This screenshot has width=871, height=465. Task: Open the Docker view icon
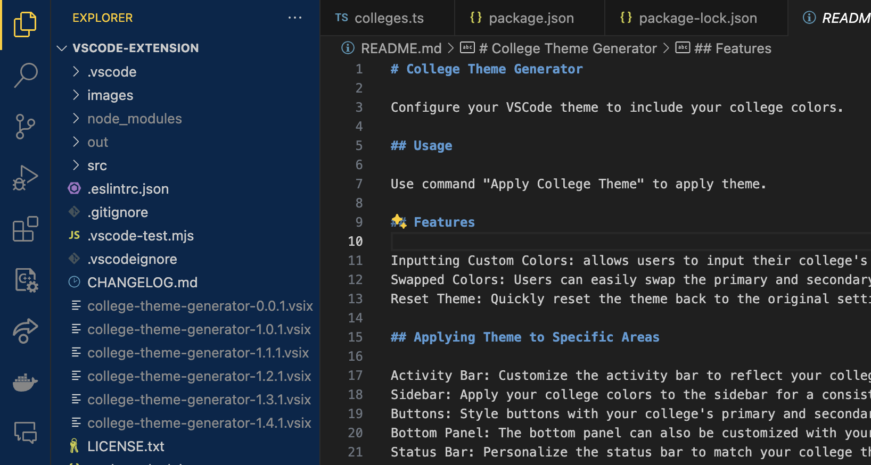[25, 382]
